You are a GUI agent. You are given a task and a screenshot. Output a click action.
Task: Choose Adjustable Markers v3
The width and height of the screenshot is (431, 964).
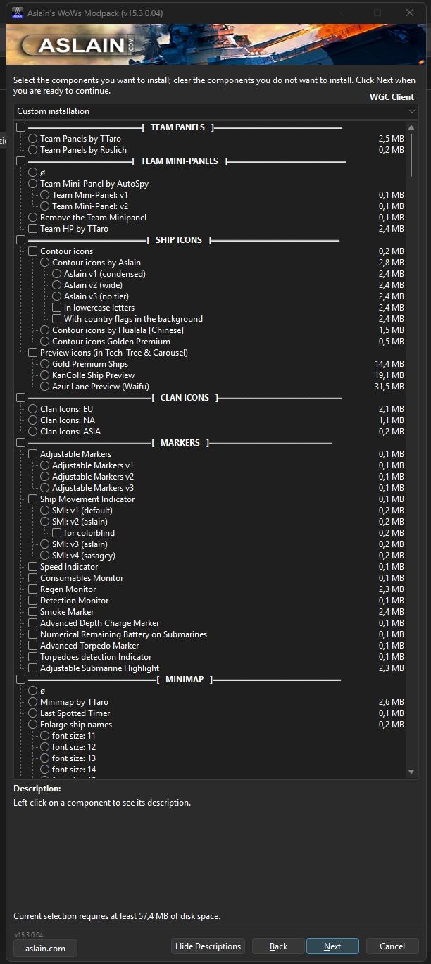click(44, 488)
